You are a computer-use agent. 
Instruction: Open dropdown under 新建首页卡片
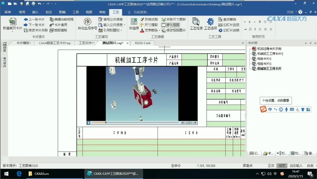12,32
